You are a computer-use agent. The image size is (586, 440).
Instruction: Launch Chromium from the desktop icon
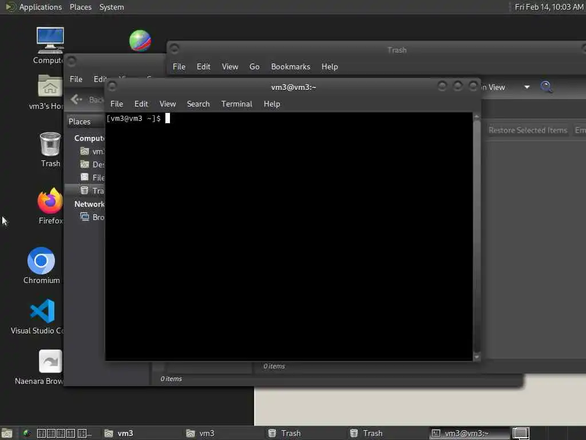(41, 265)
